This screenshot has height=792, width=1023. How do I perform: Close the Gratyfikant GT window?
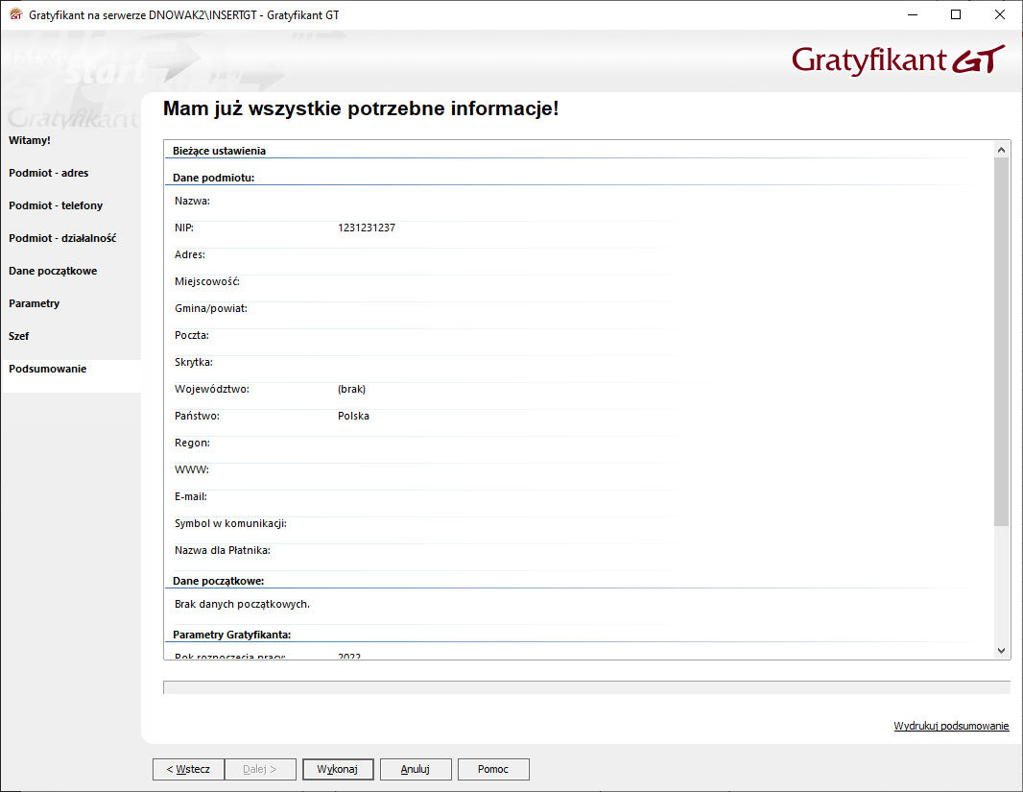(x=1000, y=14)
